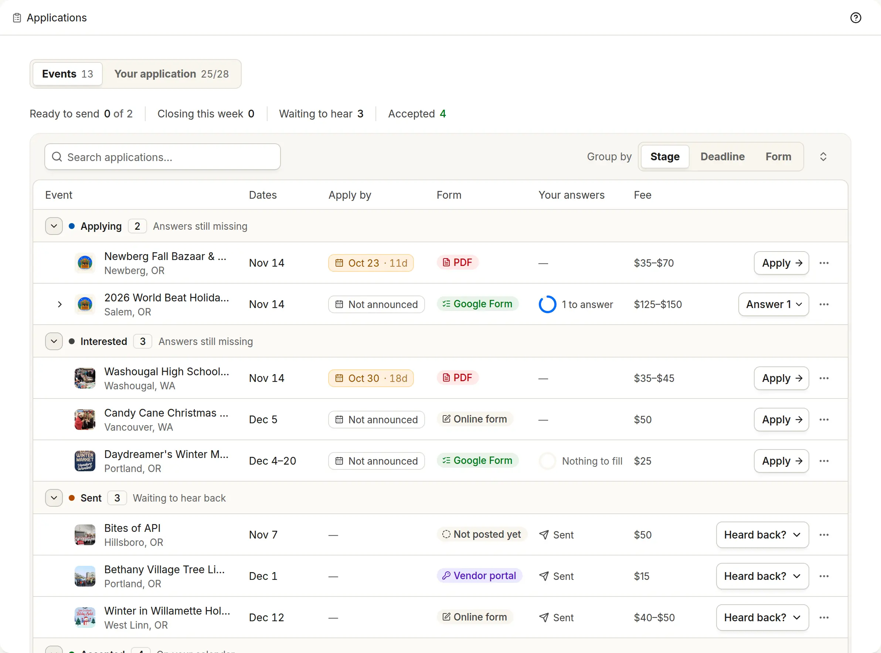The image size is (881, 653).
Task: Collapse the Applying group
Action: point(54,226)
